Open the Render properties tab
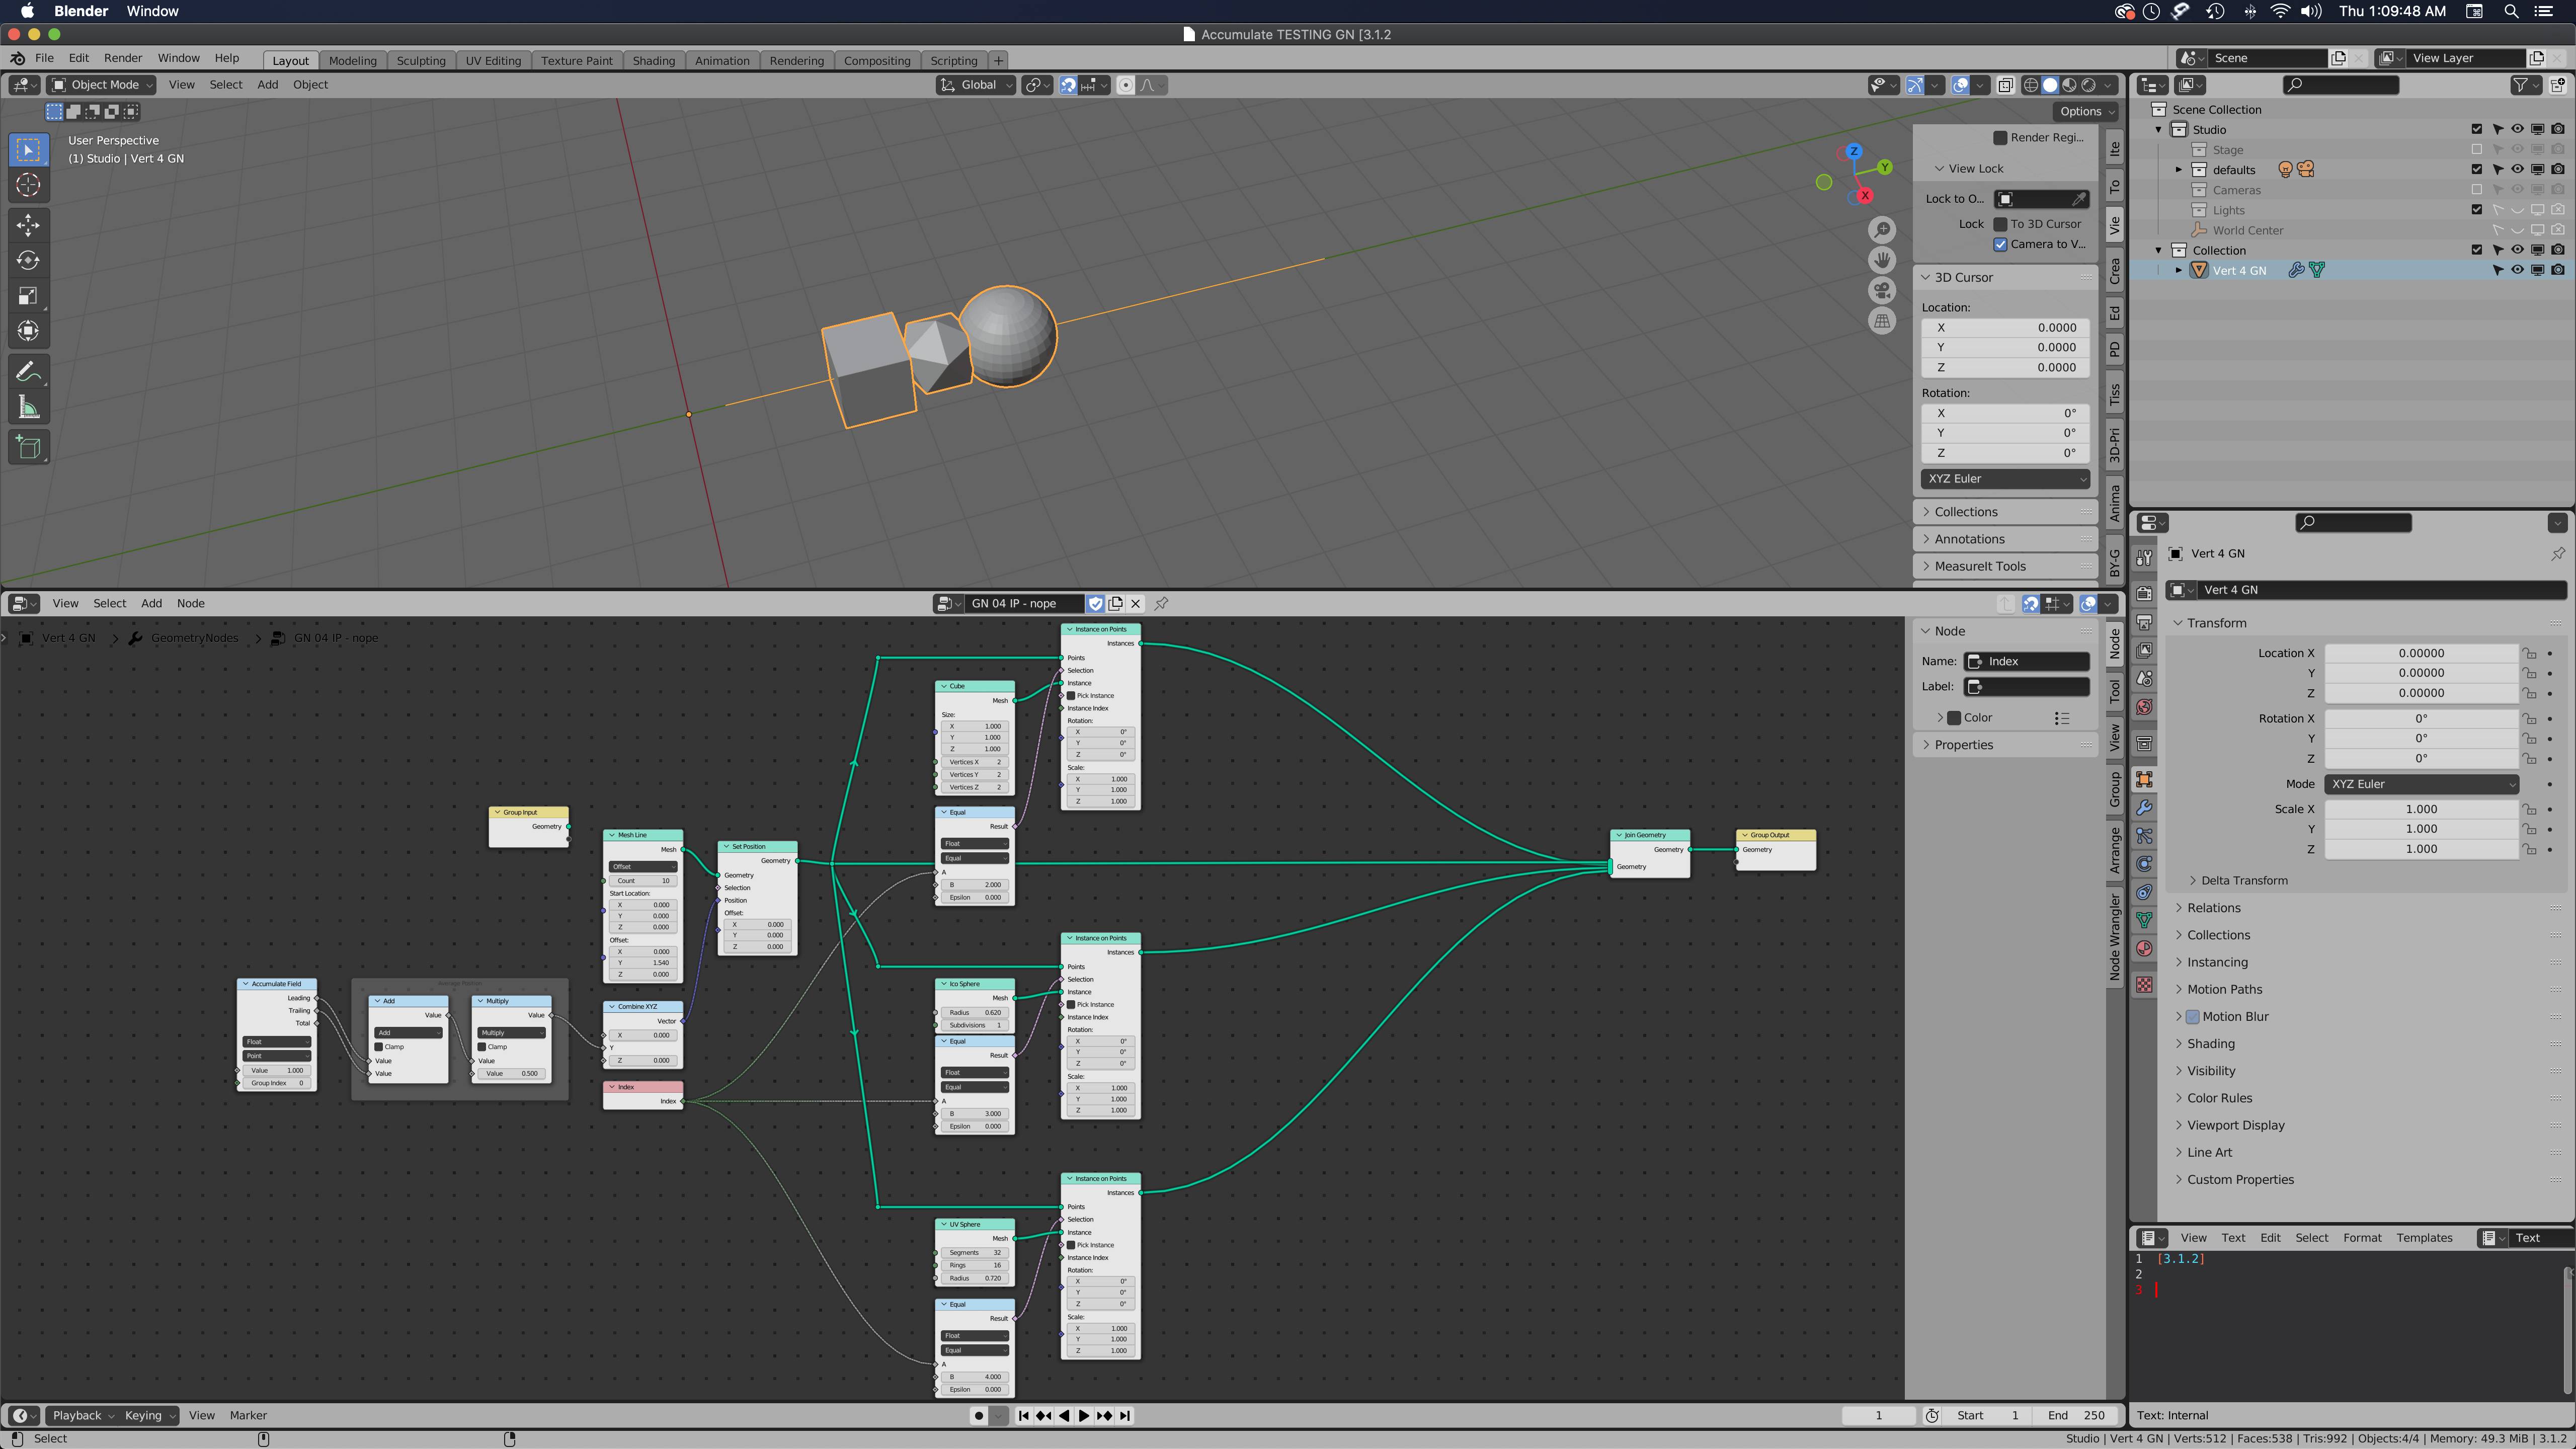Screen dimensions: 2576x1449 coord(2144,593)
